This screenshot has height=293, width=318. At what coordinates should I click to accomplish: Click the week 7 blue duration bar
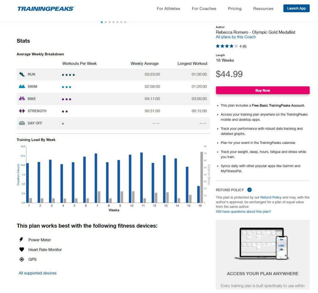point(96,178)
